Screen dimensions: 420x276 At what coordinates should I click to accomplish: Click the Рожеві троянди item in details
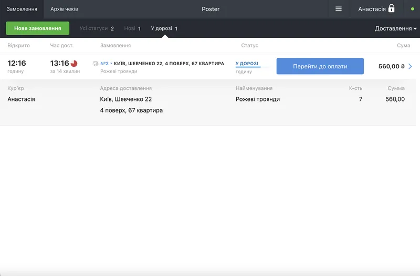(x=258, y=99)
